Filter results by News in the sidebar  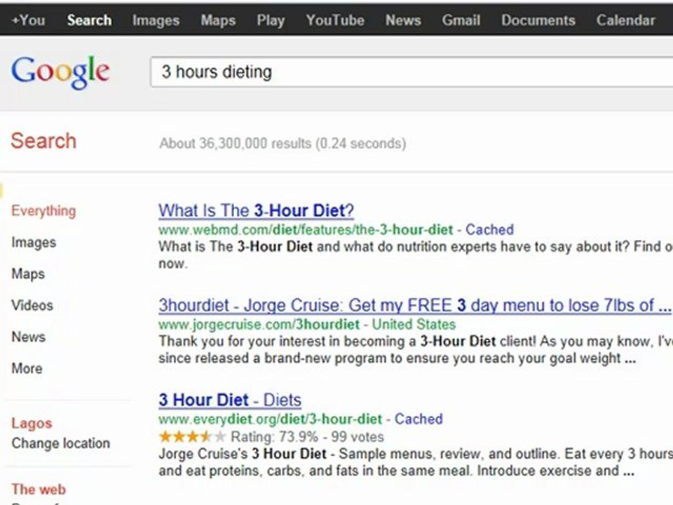[28, 337]
